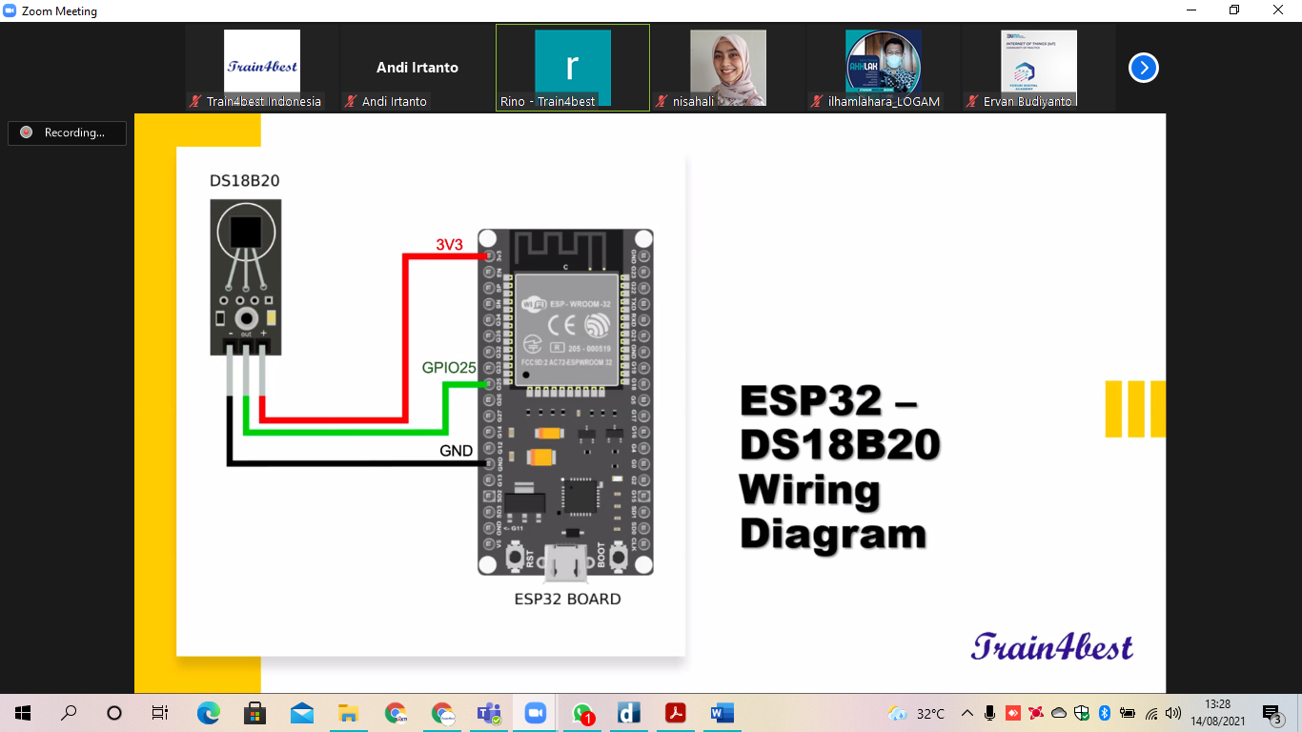Click the Train4best Indonesia participant tile
This screenshot has height=732, width=1302.
point(262,68)
